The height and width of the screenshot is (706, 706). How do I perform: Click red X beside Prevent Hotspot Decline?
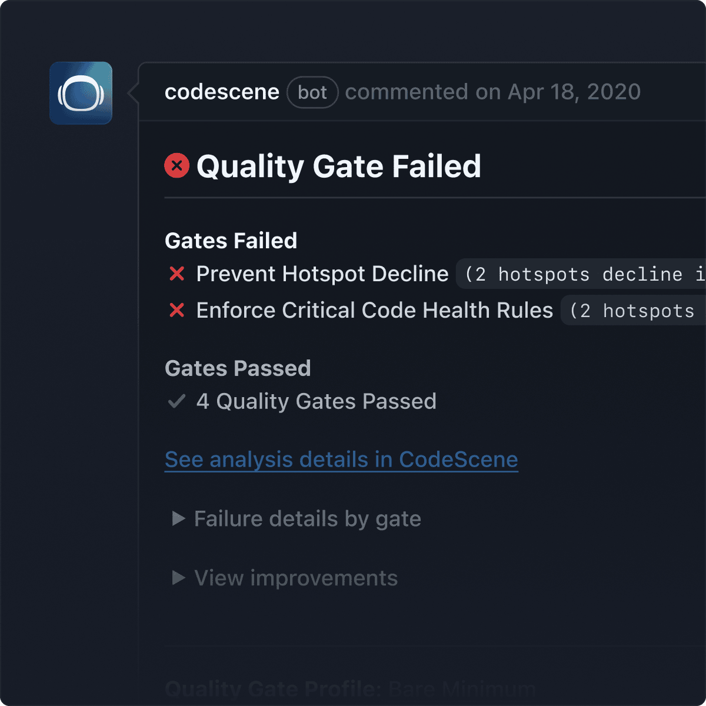(177, 274)
